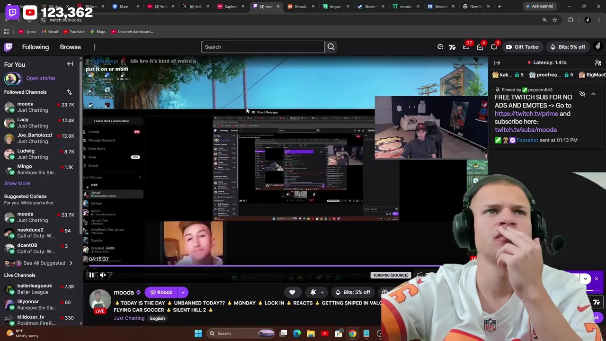Collapse the chat panel arrow

(497, 63)
